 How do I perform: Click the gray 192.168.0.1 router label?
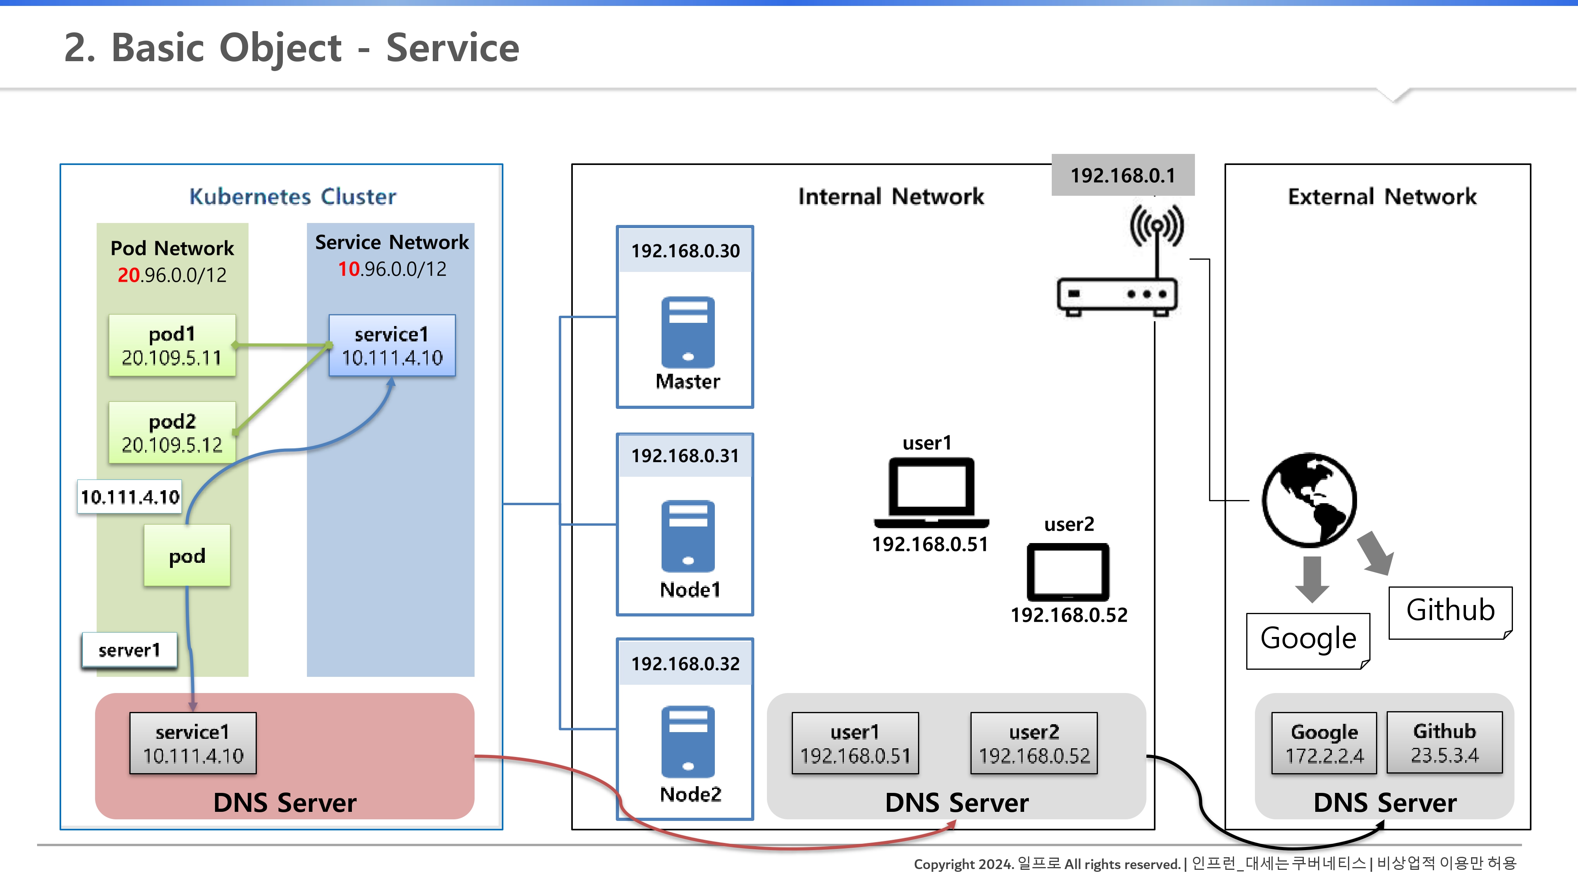tap(1122, 175)
